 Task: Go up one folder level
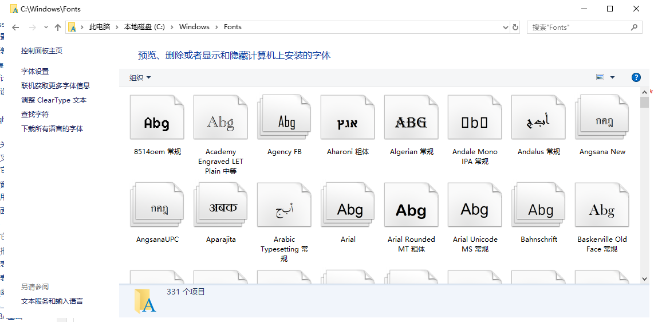(x=58, y=27)
